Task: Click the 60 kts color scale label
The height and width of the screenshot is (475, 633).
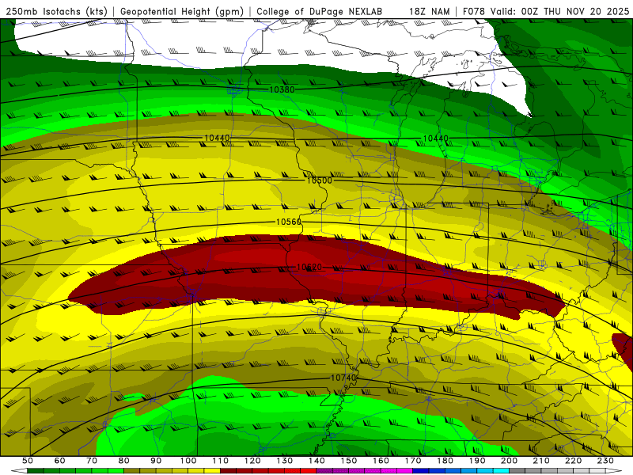Action: tap(59, 461)
